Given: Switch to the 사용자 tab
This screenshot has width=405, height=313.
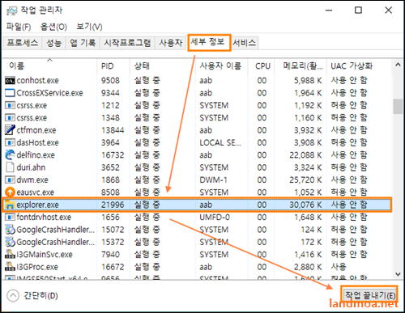Looking at the screenshot, I should click(x=170, y=43).
